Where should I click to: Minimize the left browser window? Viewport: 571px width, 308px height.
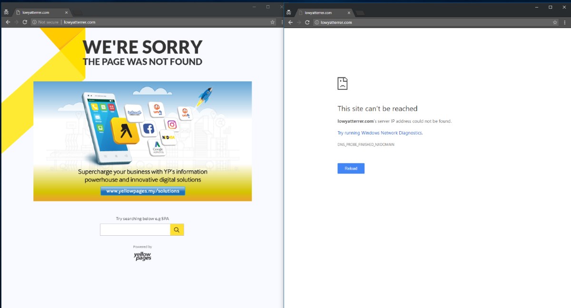click(254, 7)
